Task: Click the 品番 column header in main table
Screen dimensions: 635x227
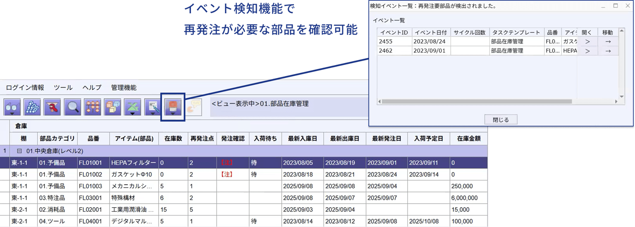Action: click(93, 139)
